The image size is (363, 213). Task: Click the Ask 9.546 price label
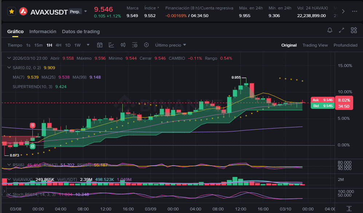point(323,100)
